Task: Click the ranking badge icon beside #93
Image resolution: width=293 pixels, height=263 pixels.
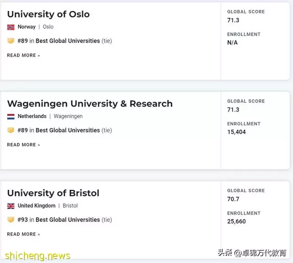Action: (x=11, y=220)
